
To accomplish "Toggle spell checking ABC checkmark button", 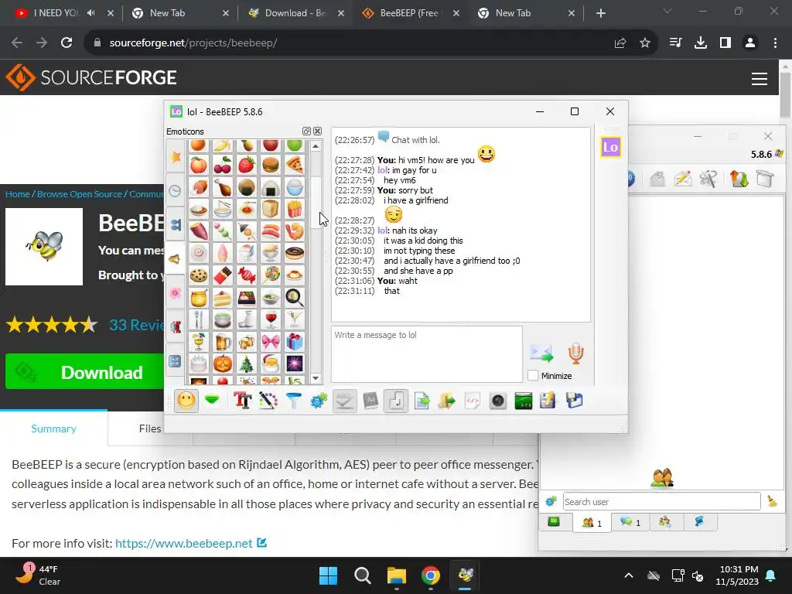I will click(x=344, y=401).
